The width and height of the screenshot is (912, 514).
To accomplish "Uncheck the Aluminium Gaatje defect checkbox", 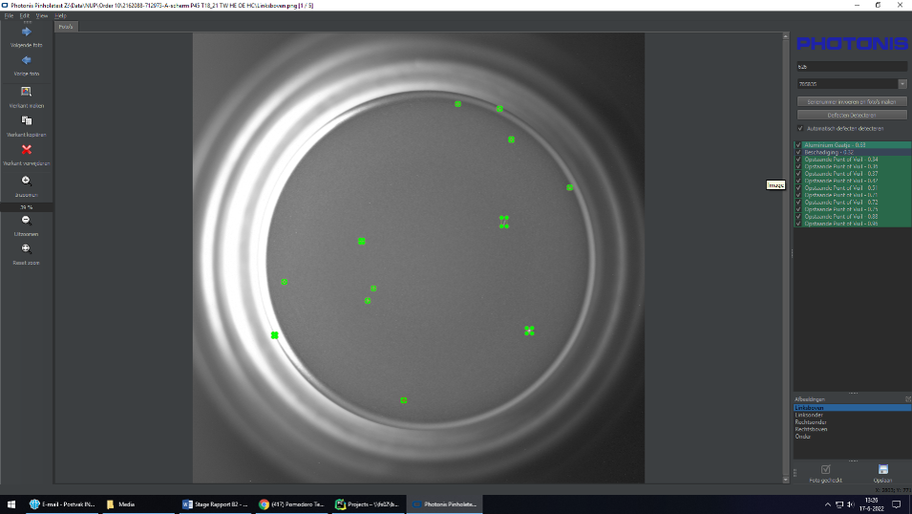I will click(x=798, y=145).
